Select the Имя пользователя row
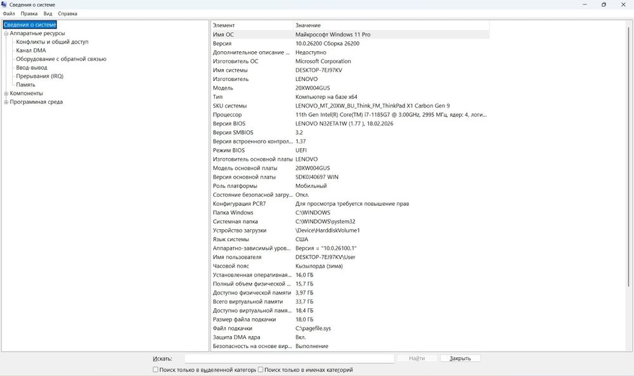 pos(350,257)
